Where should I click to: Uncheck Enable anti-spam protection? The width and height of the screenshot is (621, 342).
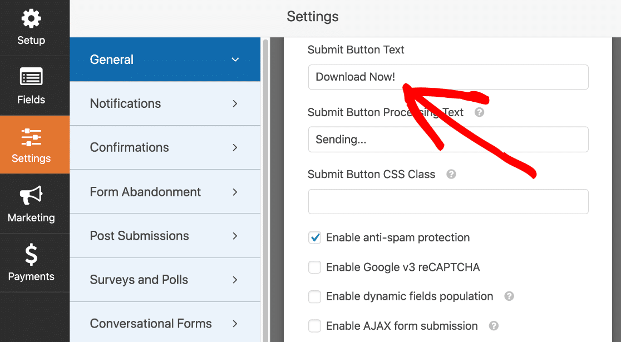315,237
